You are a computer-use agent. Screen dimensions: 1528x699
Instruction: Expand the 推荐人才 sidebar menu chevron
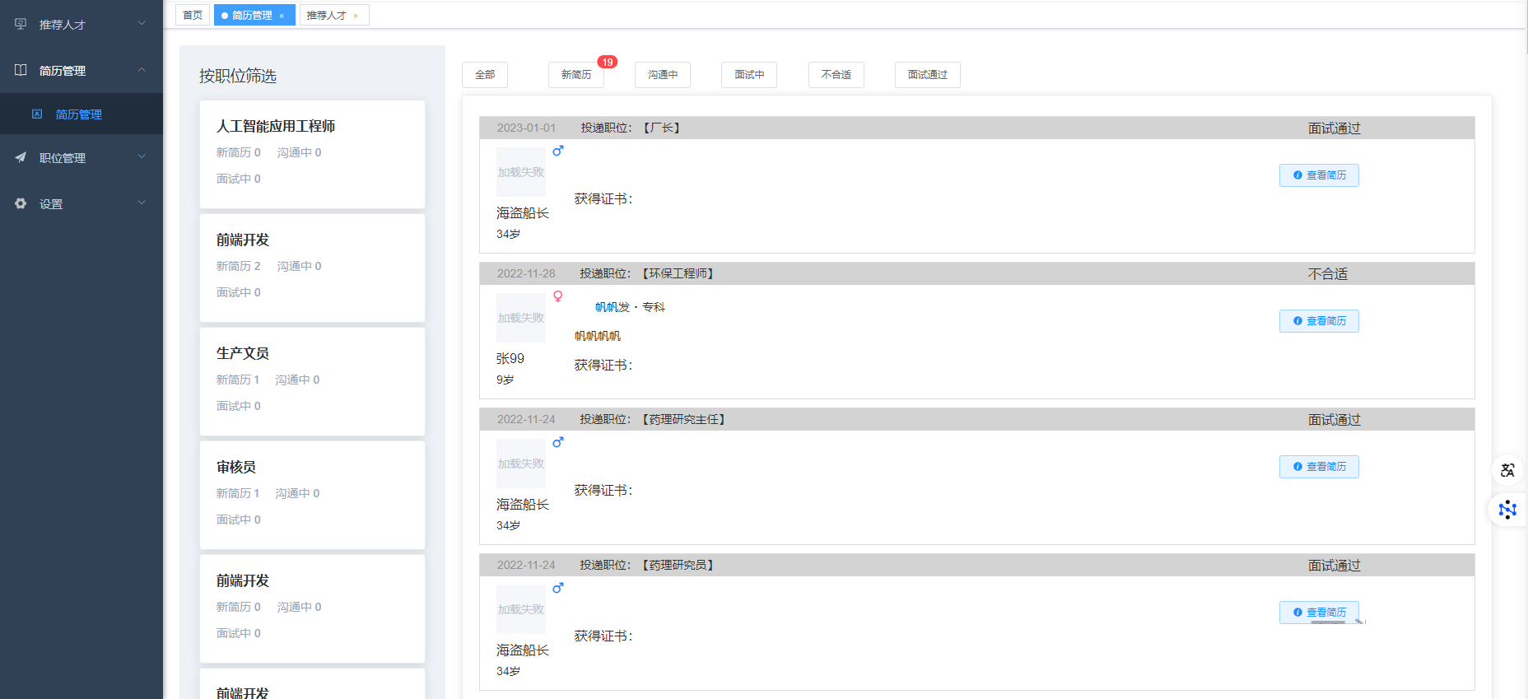tap(142, 24)
